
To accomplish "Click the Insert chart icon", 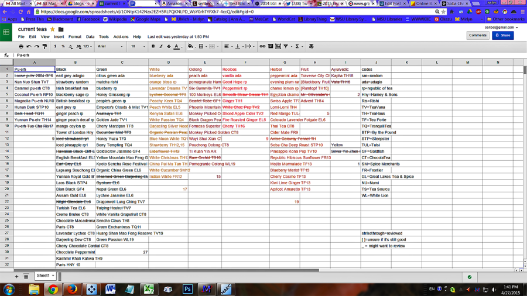I will pyautogui.click(x=278, y=46).
